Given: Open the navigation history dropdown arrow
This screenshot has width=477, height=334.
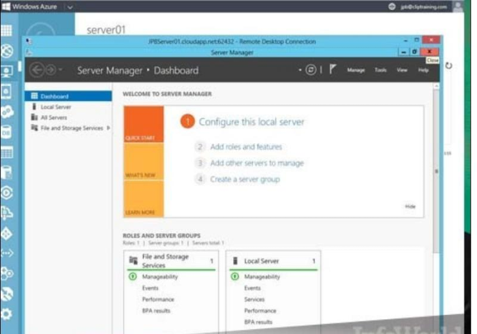Looking at the screenshot, I should tap(61, 70).
